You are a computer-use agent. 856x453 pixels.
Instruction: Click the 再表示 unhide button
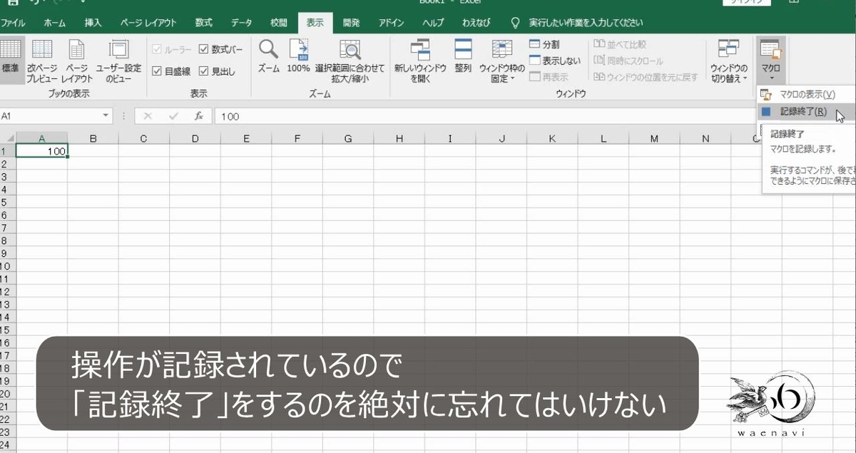click(549, 77)
